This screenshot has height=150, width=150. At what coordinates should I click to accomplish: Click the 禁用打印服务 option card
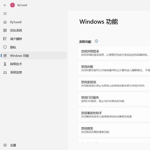click(114, 99)
